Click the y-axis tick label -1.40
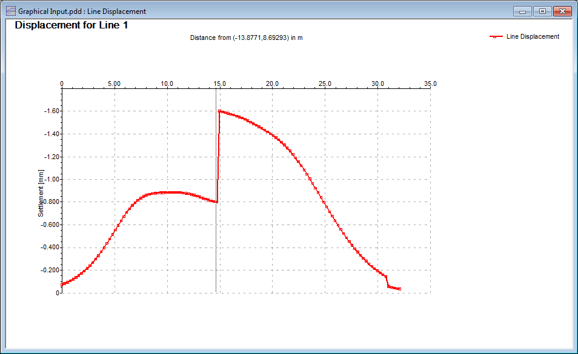The width and height of the screenshot is (578, 354). click(x=51, y=134)
